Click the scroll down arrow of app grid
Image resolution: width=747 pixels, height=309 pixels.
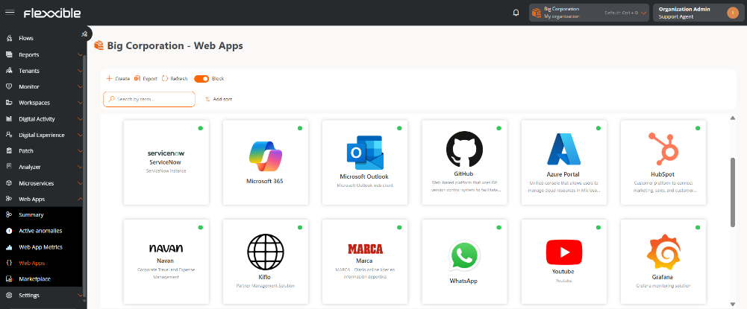pos(733,305)
